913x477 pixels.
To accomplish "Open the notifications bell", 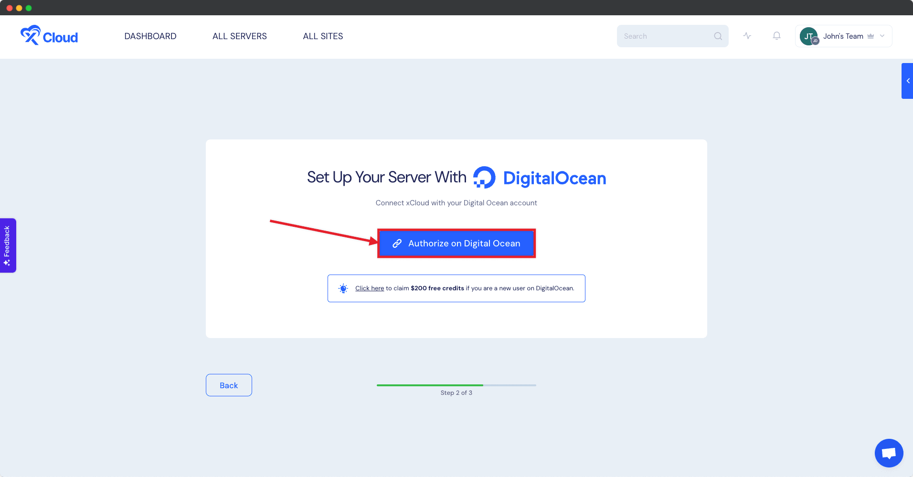I will [777, 36].
